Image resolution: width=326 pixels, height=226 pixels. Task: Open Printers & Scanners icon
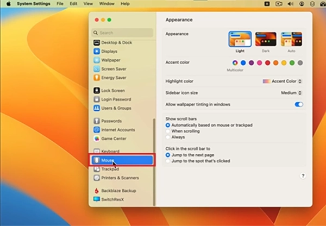pos(97,178)
